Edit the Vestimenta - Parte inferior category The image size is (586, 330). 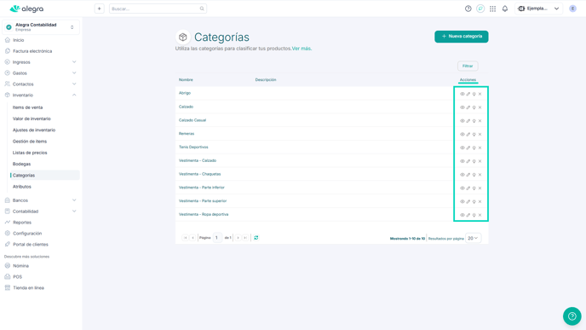click(468, 188)
